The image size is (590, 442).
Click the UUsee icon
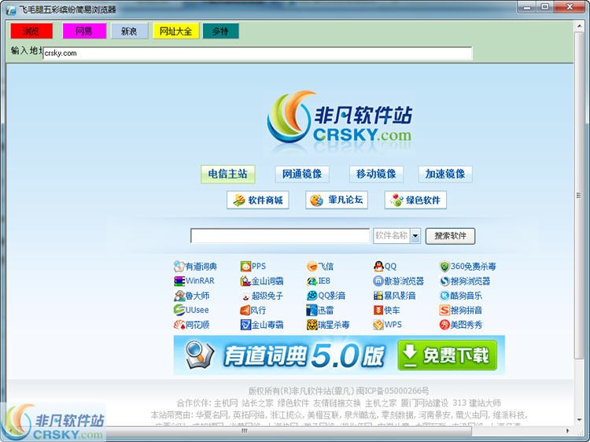(x=179, y=310)
